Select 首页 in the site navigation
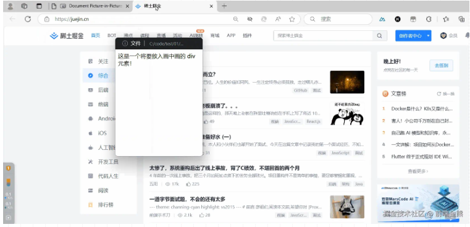The height and width of the screenshot is (227, 470). (95, 35)
